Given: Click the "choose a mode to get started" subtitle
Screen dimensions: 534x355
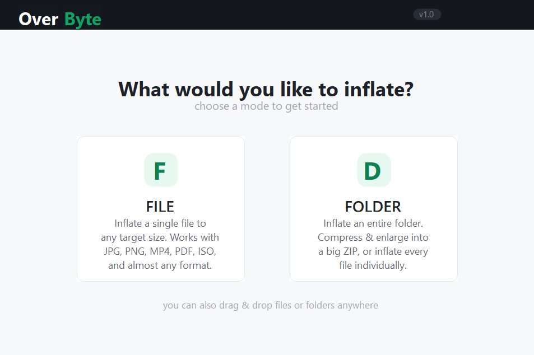Looking at the screenshot, I should [266, 106].
